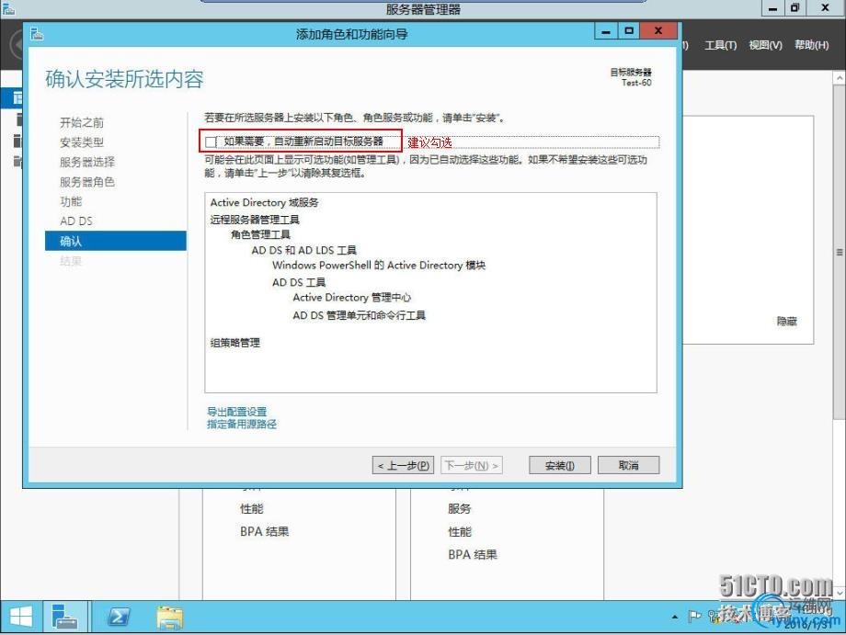The image size is (846, 635).
Task: Click Server Manager title bar icon
Action: point(8,8)
